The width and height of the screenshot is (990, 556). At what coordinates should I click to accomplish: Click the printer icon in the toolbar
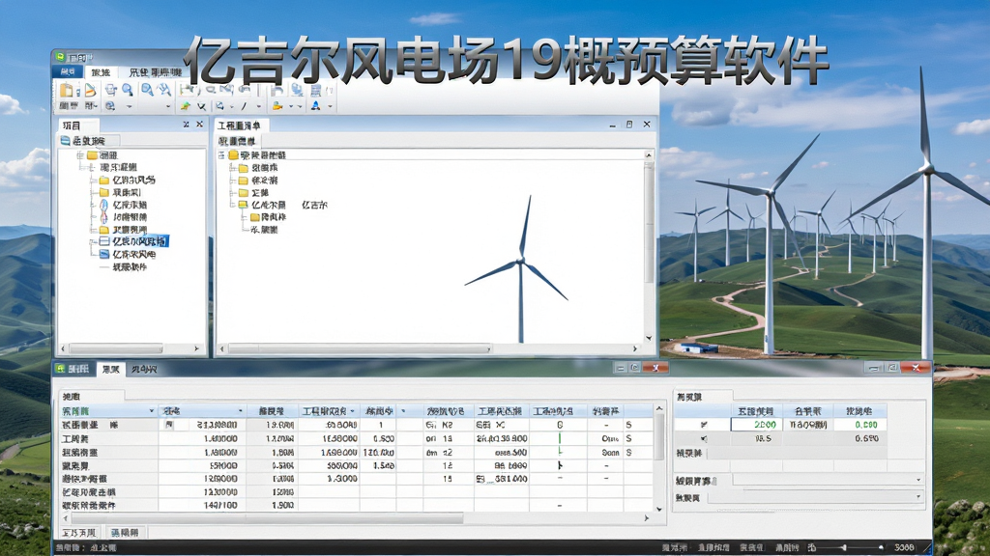click(111, 90)
